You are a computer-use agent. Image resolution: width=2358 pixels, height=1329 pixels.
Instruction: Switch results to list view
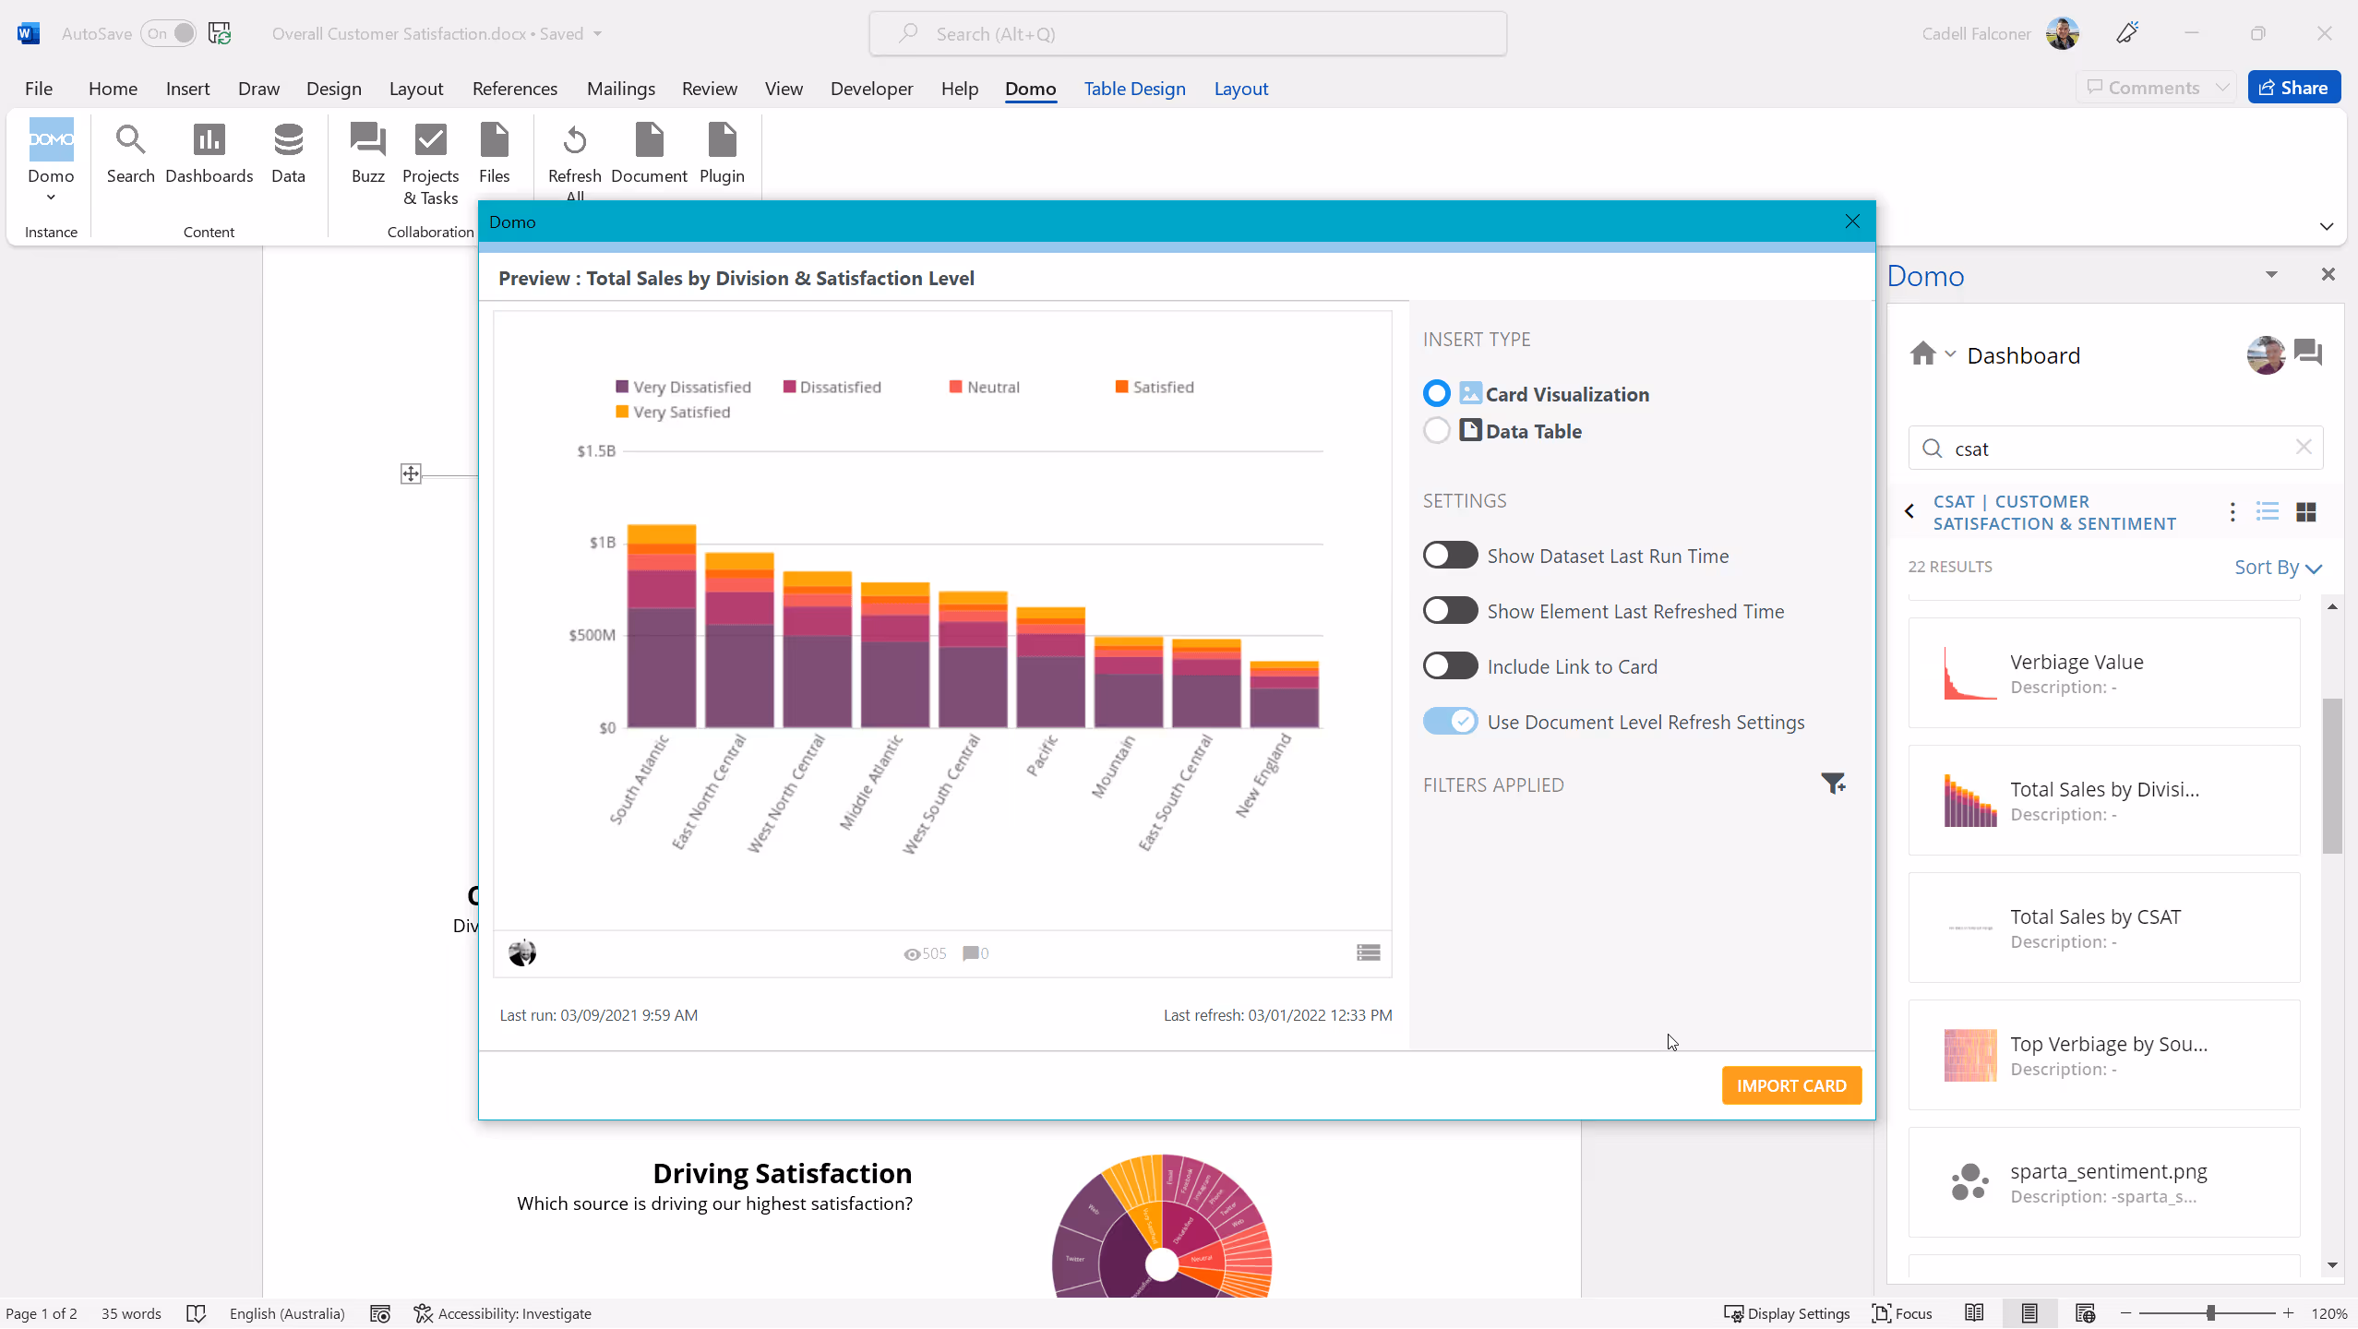click(x=2268, y=511)
